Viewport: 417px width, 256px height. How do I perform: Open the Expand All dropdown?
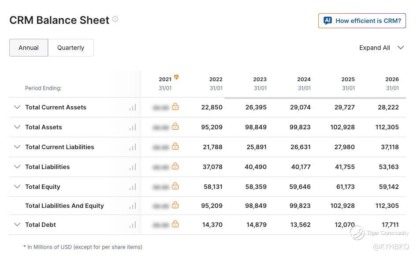382,48
